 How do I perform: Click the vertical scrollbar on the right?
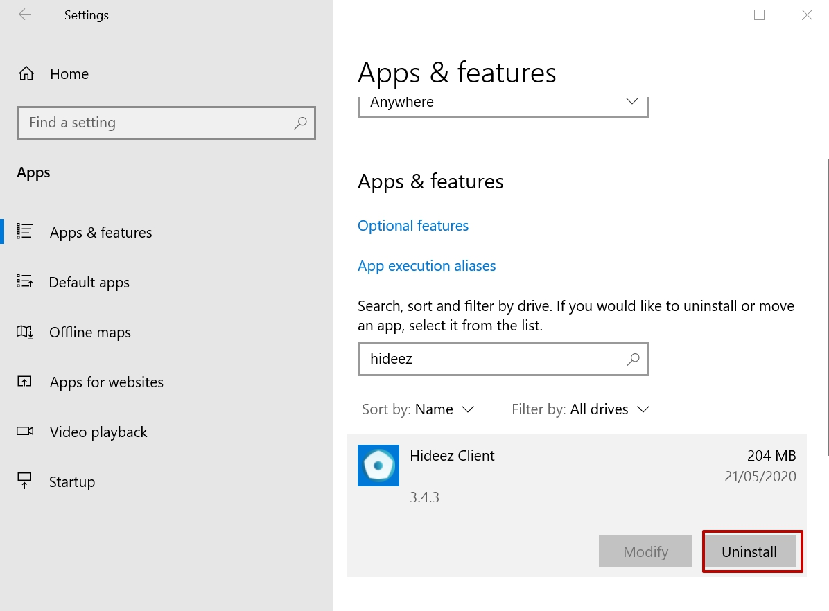pyautogui.click(x=826, y=305)
